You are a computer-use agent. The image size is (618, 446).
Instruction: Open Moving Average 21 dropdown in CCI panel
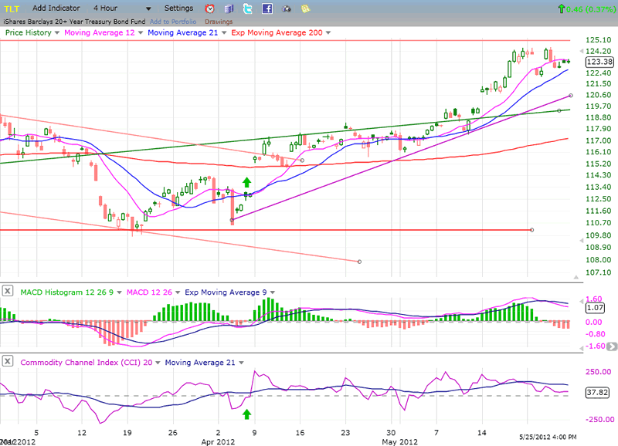point(242,362)
